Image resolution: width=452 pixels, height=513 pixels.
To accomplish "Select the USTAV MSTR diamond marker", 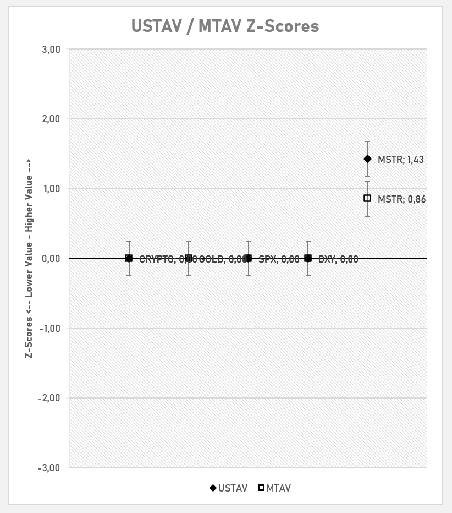I will (x=367, y=159).
